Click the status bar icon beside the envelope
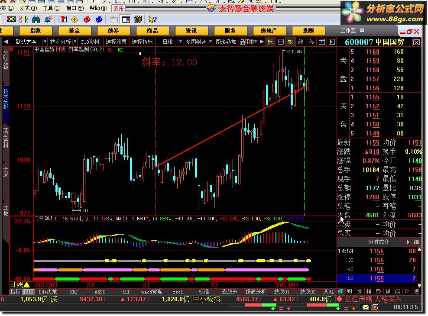The width and height of the screenshot is (428, 316). (x=375, y=307)
